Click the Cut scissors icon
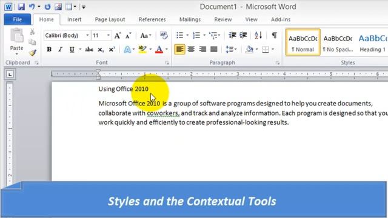388x218 pixels. pyautogui.click(x=32, y=31)
